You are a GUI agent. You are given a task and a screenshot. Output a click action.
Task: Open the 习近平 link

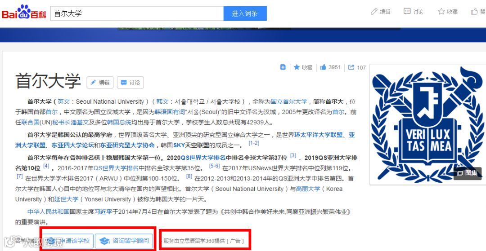(103, 212)
